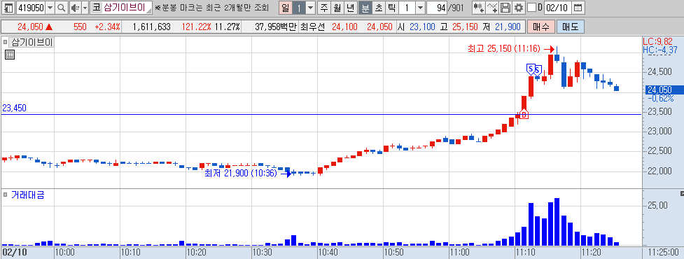The image size is (684, 259).
Task: Select 틱 tick chart period
Action: (x=392, y=8)
